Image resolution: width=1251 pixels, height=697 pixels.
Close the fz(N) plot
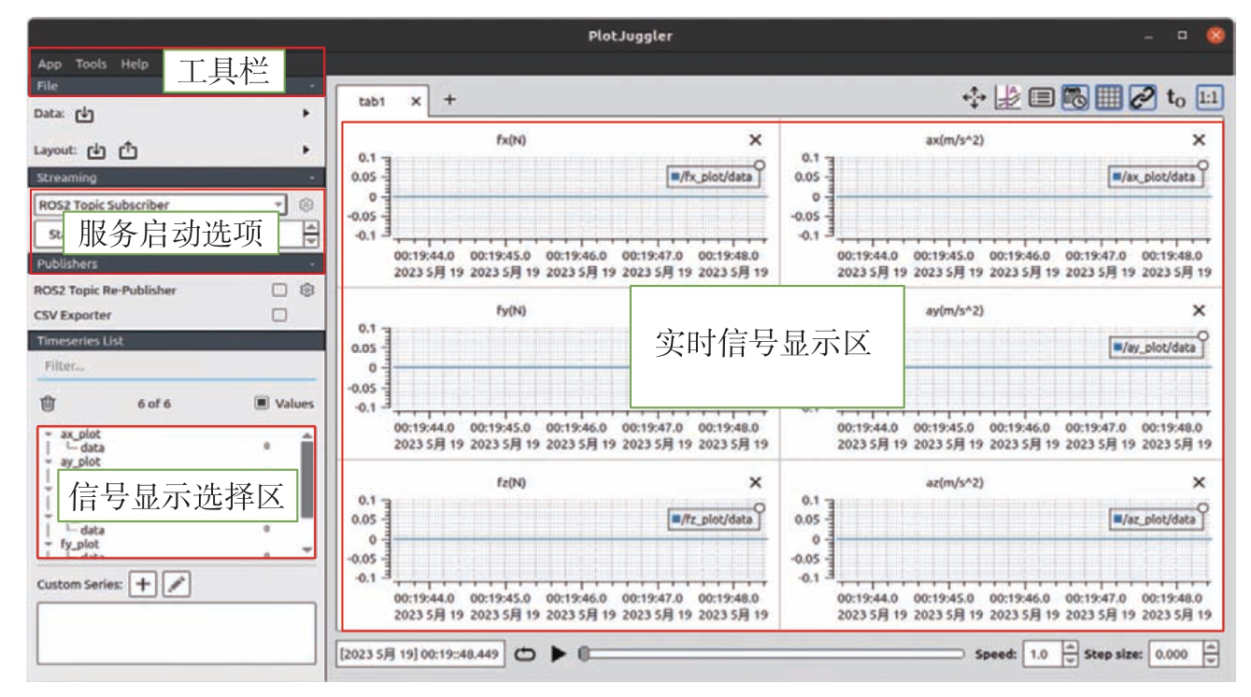pos(756,483)
